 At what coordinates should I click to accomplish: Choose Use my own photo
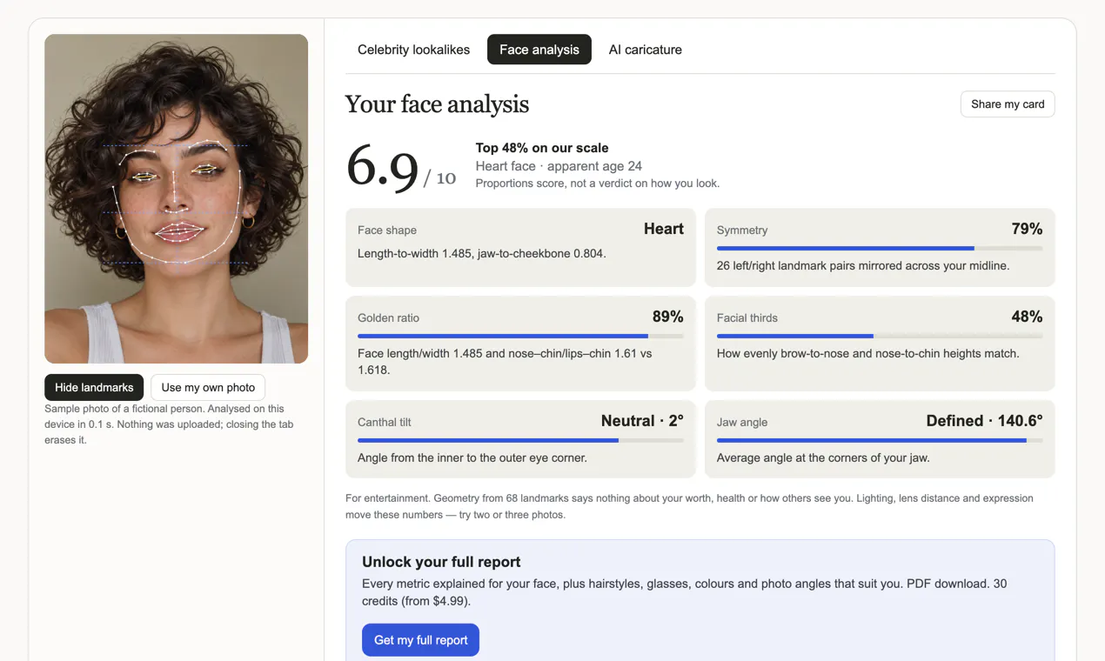click(208, 387)
